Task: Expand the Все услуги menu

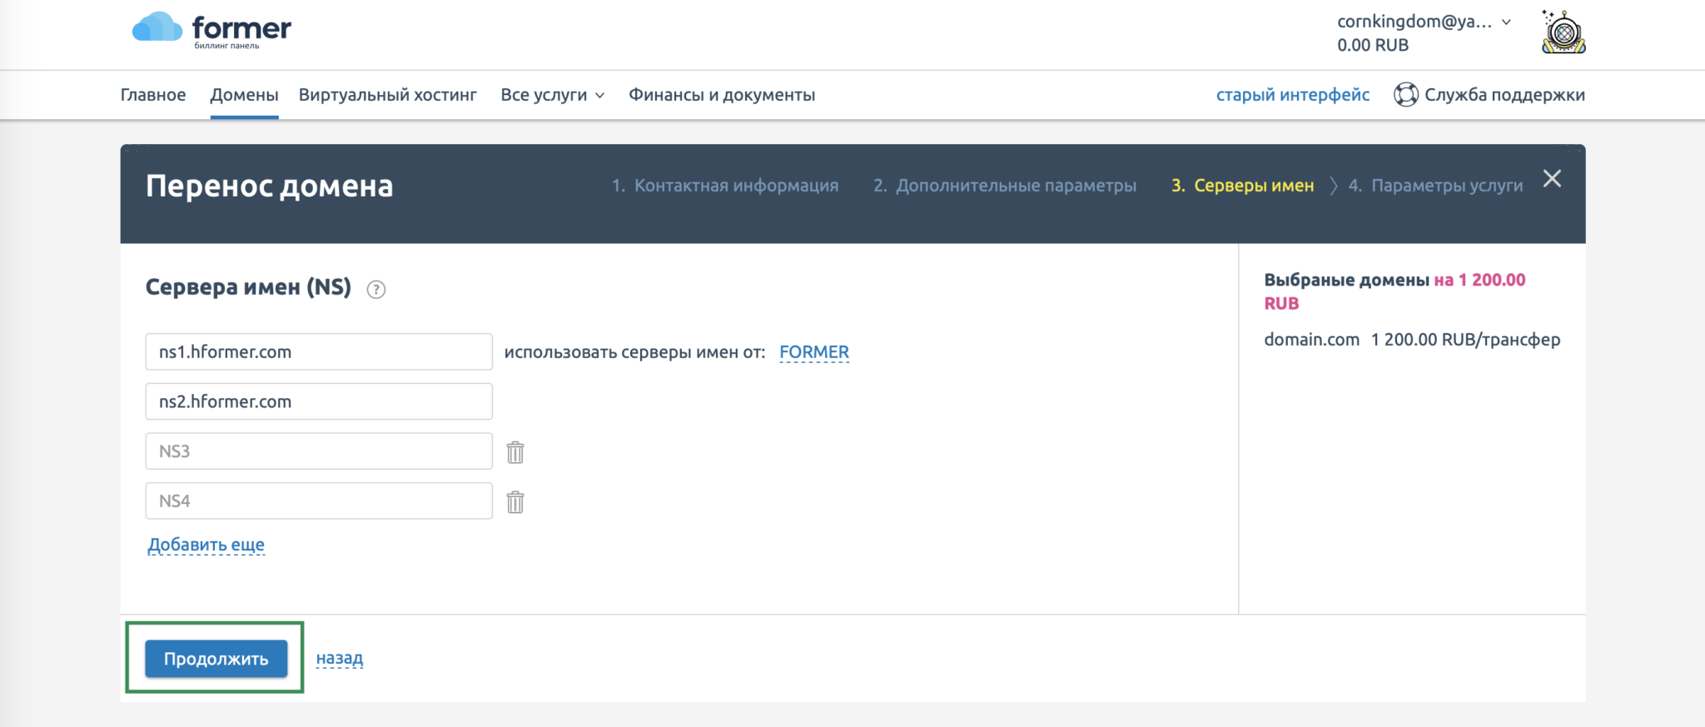Action: 553,95
